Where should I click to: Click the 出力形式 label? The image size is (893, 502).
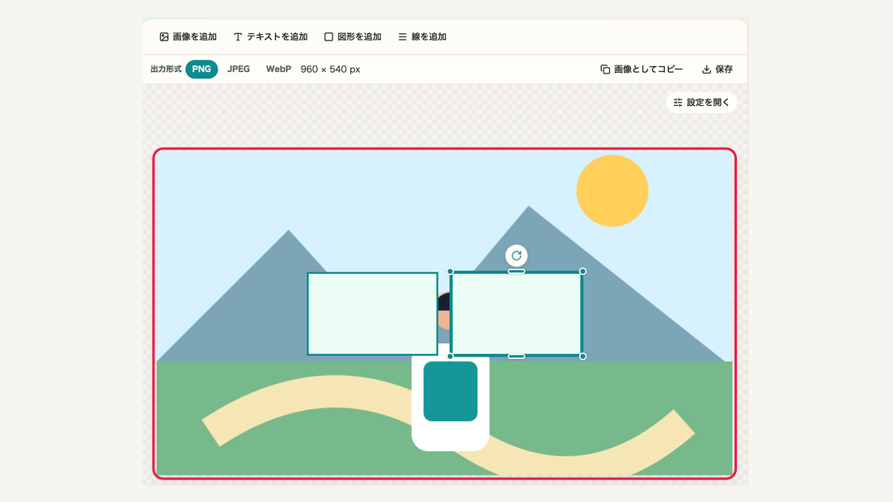[166, 70]
